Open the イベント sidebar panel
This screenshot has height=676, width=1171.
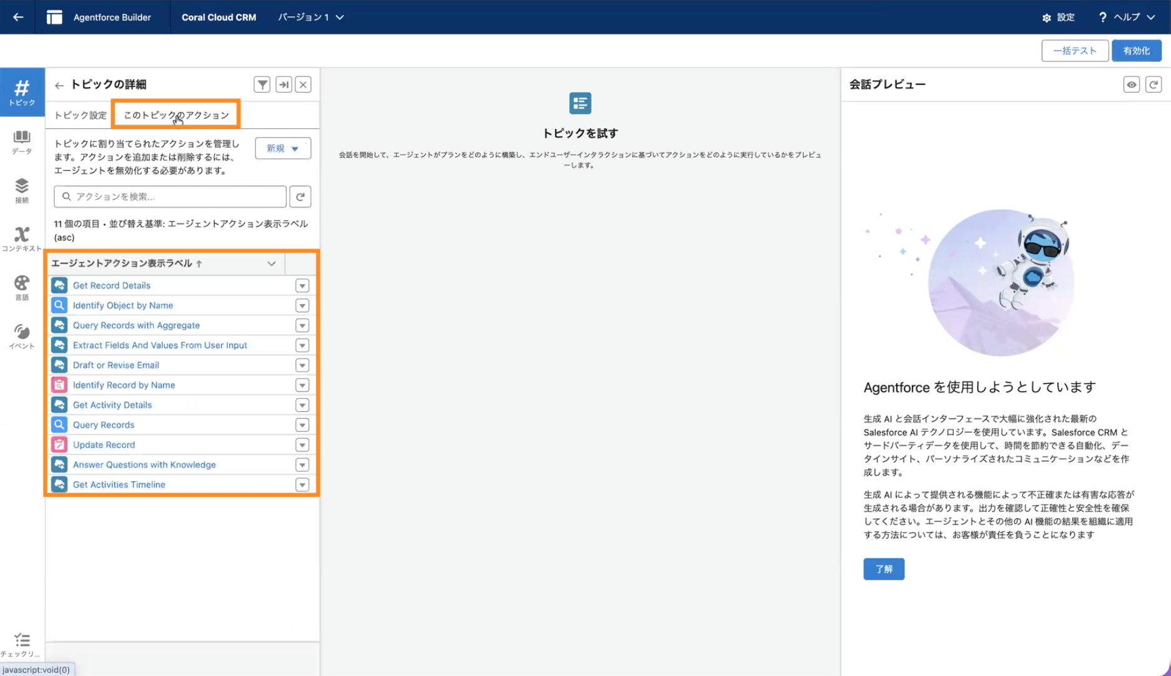pos(22,337)
